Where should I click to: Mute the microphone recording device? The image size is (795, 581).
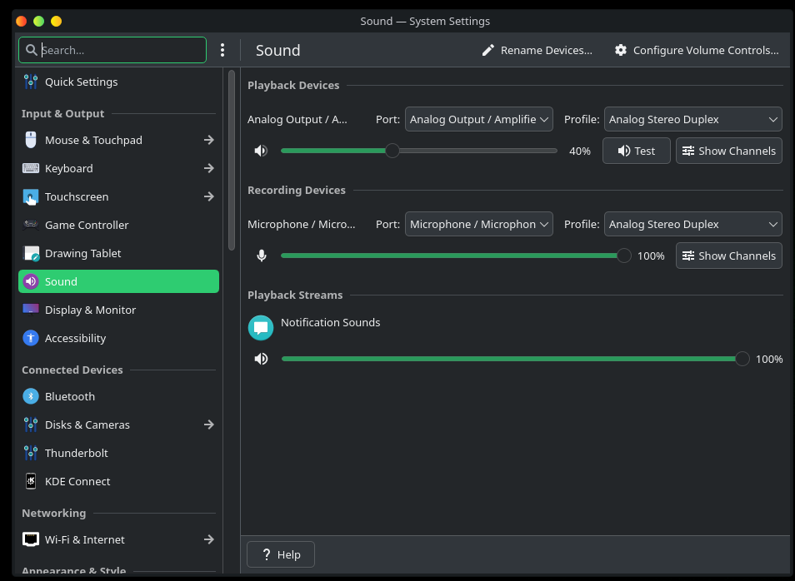coord(262,256)
